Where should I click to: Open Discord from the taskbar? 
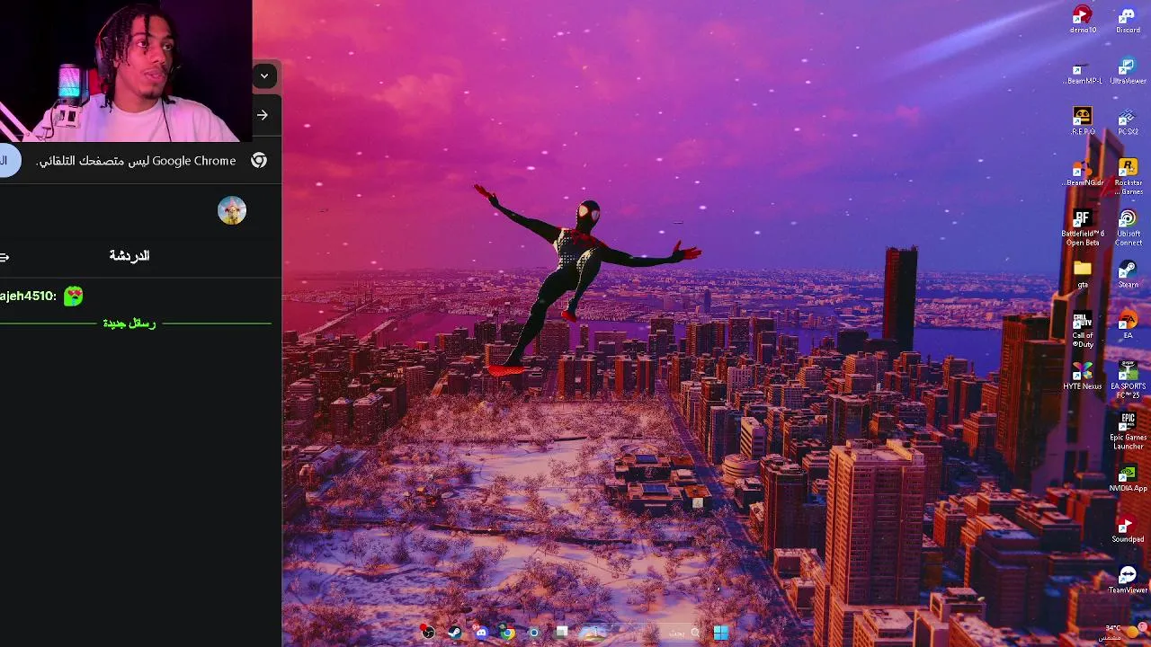[481, 633]
